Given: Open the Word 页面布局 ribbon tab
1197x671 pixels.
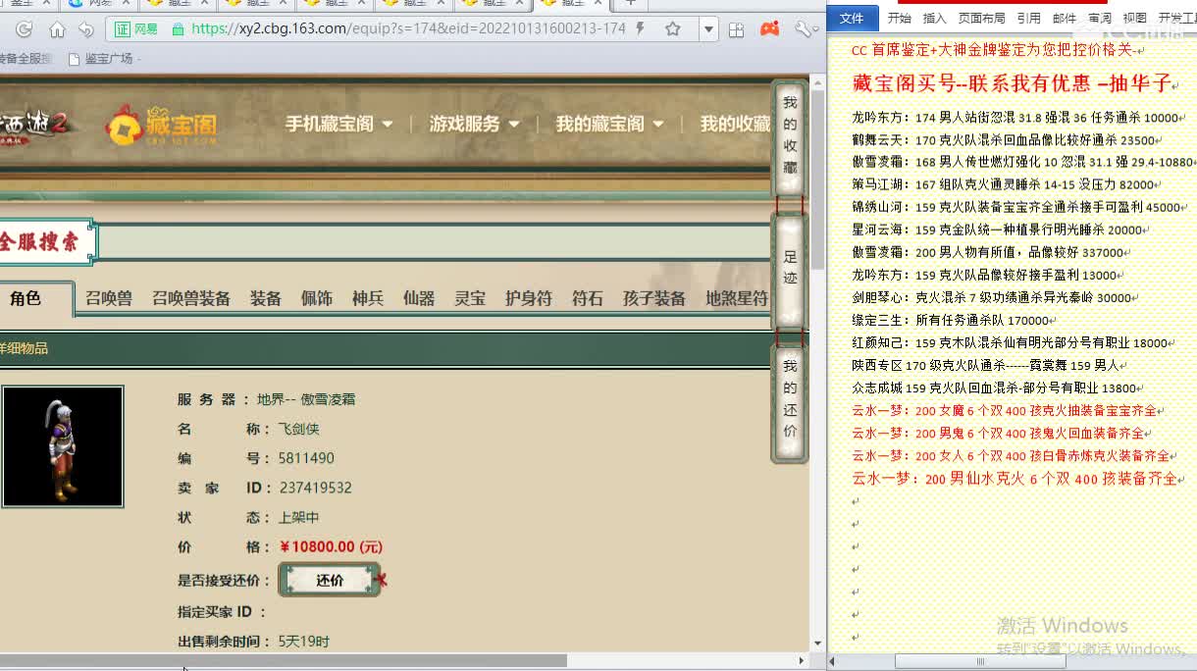Looking at the screenshot, I should tap(981, 18).
